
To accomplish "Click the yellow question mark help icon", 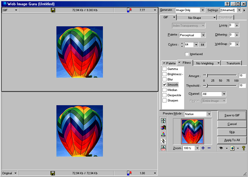I will (x=244, y=148).
